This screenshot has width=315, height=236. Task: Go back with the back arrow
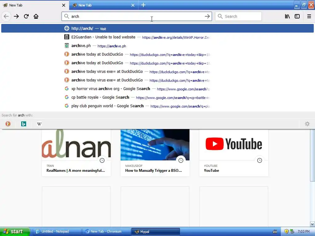click(6, 16)
